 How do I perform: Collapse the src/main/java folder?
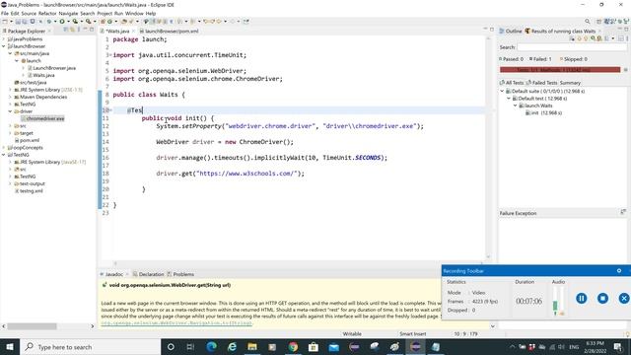point(10,53)
